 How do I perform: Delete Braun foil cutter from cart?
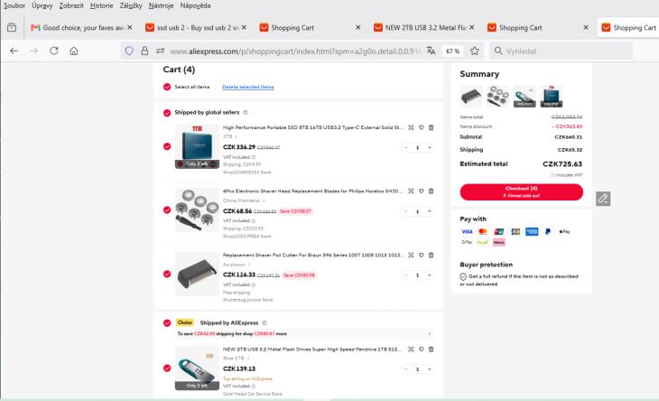pos(432,256)
